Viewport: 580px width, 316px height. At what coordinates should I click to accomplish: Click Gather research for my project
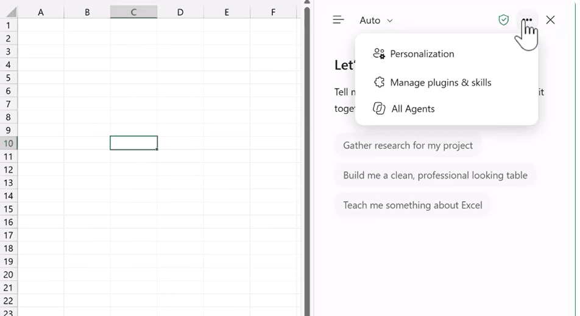click(x=408, y=145)
